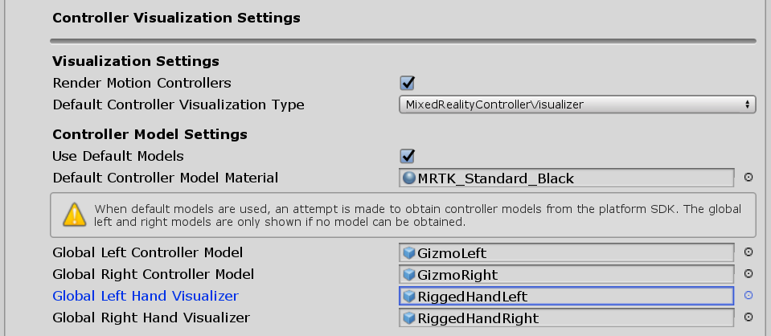The width and height of the screenshot is (771, 336).
Task: Open object picker for Global Right Hand Visualizer
Action: [x=748, y=318]
